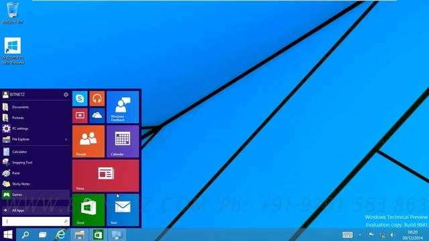429x241 pixels.
Task: Open Pictures from Start menu
Action: click(36, 118)
